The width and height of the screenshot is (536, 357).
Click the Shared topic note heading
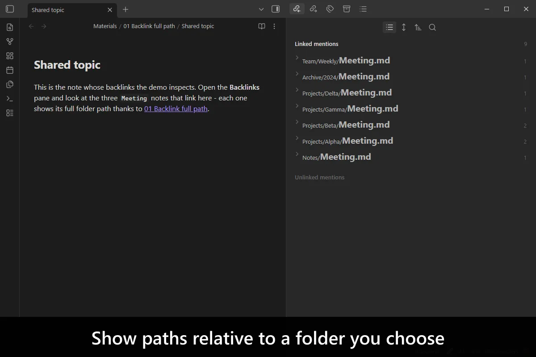coord(67,65)
